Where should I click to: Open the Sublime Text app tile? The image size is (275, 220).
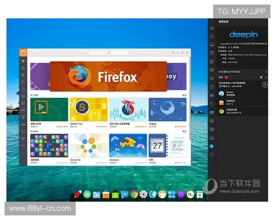88,110
